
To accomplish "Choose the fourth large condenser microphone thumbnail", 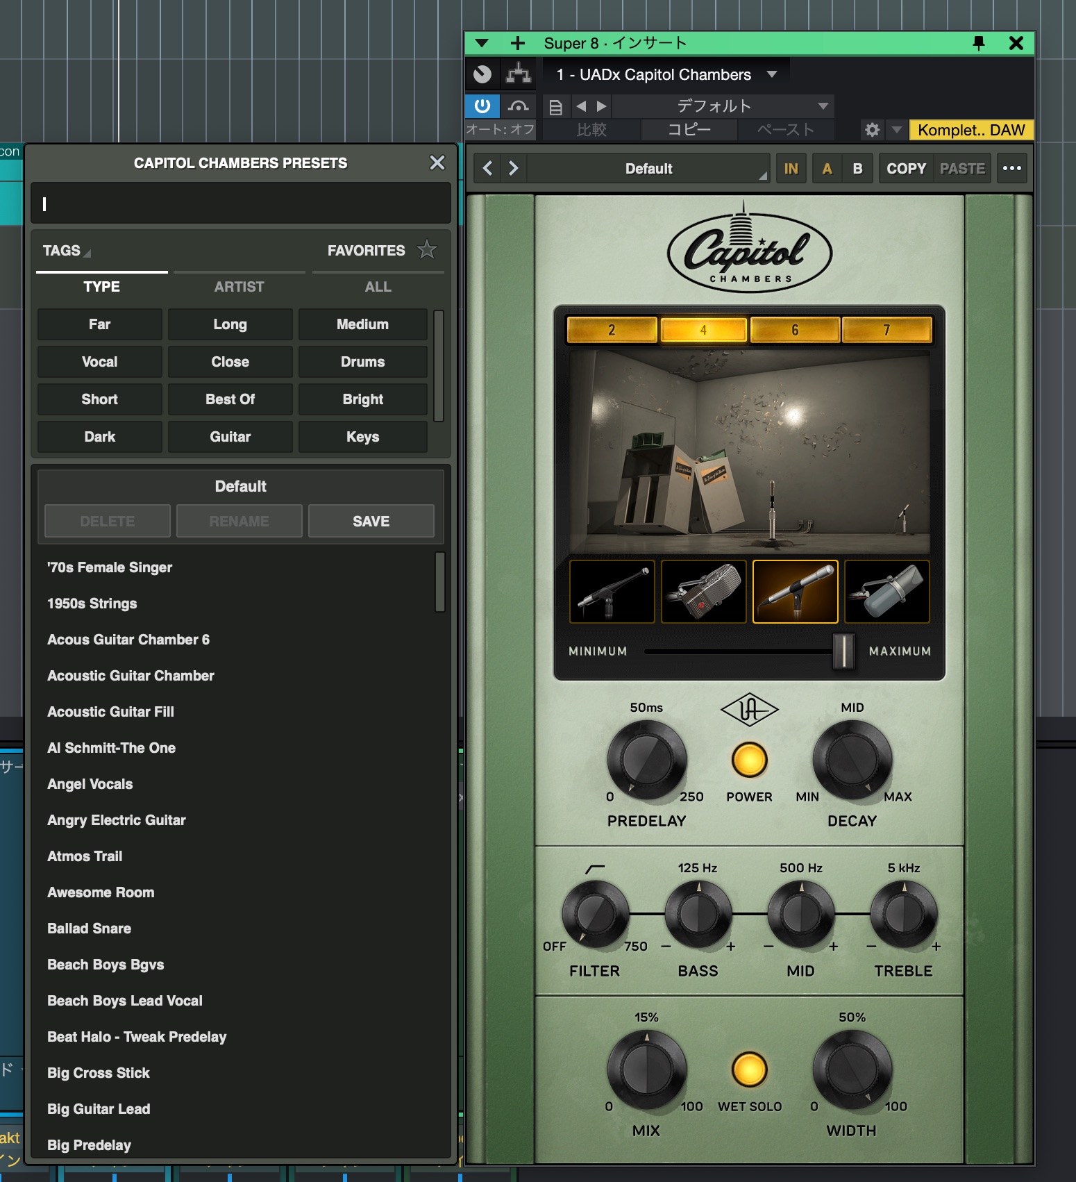I will [886, 592].
